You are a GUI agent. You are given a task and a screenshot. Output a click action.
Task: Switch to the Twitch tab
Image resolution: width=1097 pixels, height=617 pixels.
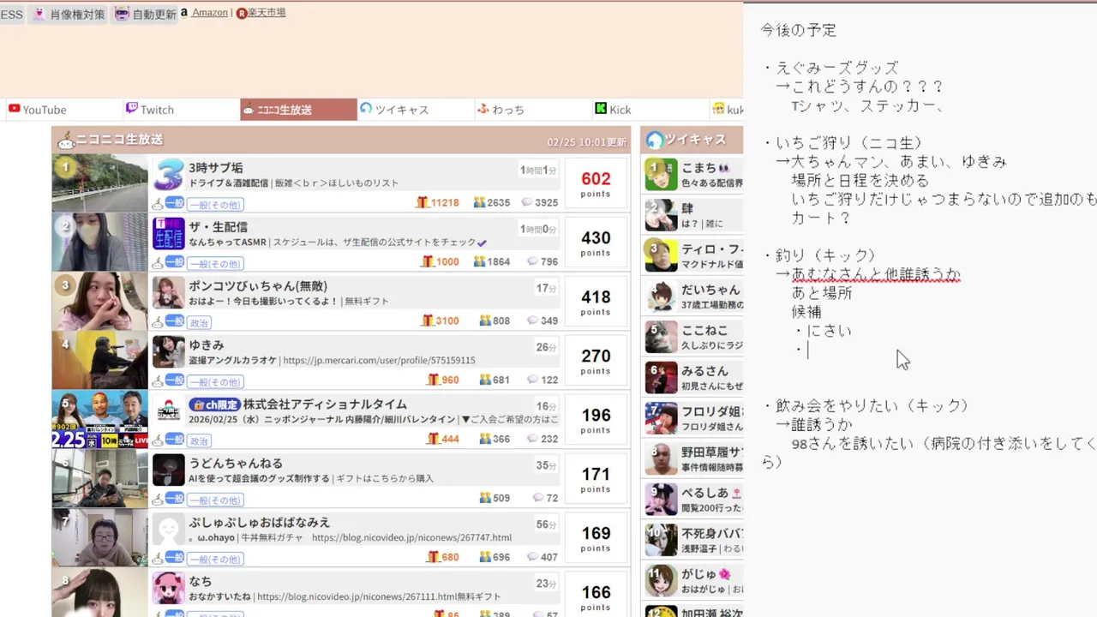(180, 110)
